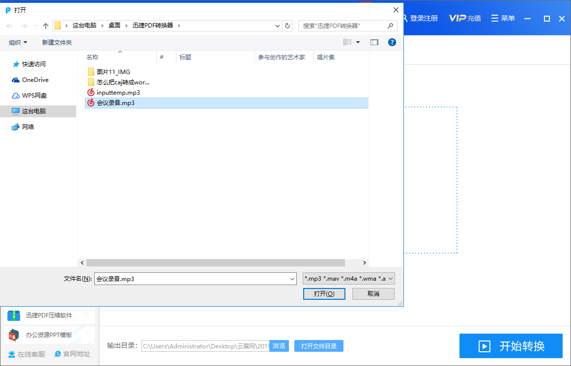
Task: Click the file list horizontal scrollbar thumb
Action: coord(216,263)
